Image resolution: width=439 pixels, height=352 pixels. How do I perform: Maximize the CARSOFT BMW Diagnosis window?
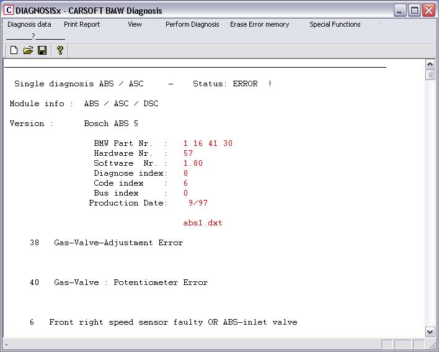point(414,10)
